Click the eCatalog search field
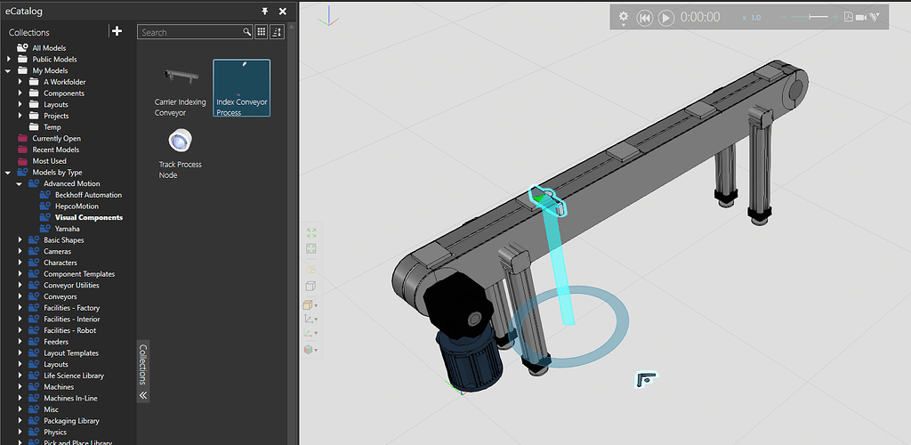The image size is (911, 445). click(191, 32)
